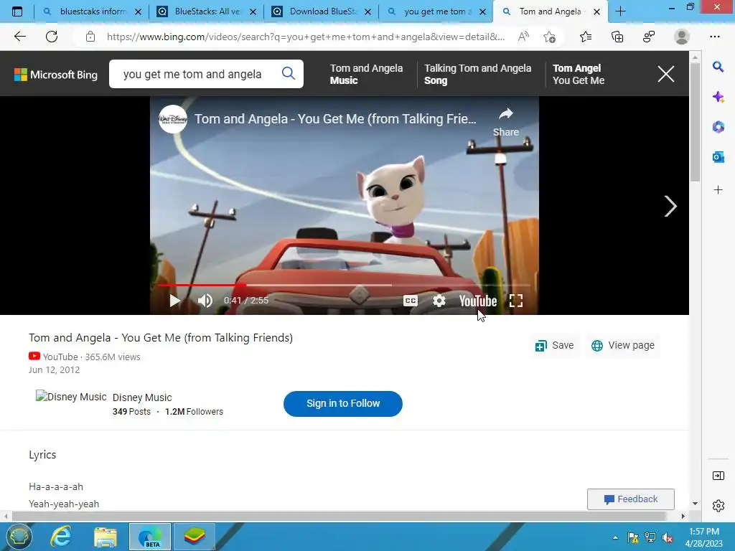This screenshot has width=735, height=551.
Task: Click the address bar URL
Action: pos(306,37)
